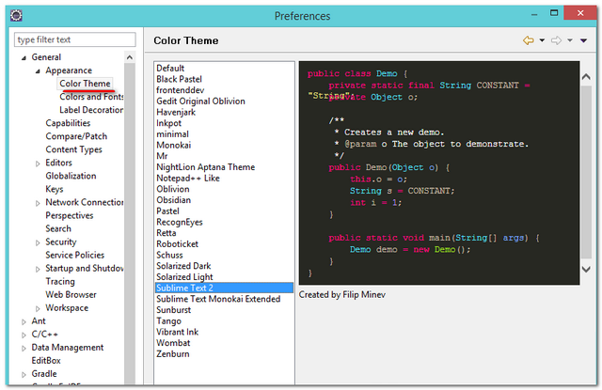Screen dimensions: 602x390
Task: Expand the Gradle tree node
Action: point(24,375)
